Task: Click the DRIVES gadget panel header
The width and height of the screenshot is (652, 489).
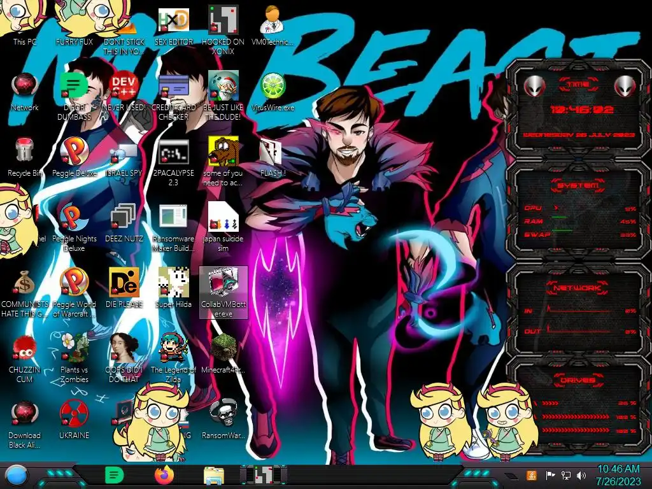Action: click(x=578, y=380)
